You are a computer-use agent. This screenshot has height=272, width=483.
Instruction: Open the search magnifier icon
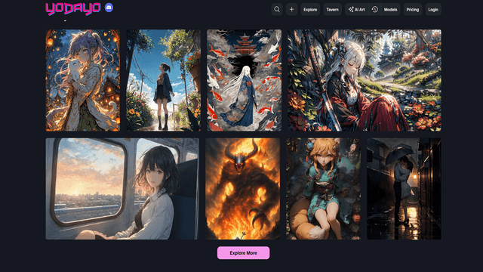(x=277, y=10)
